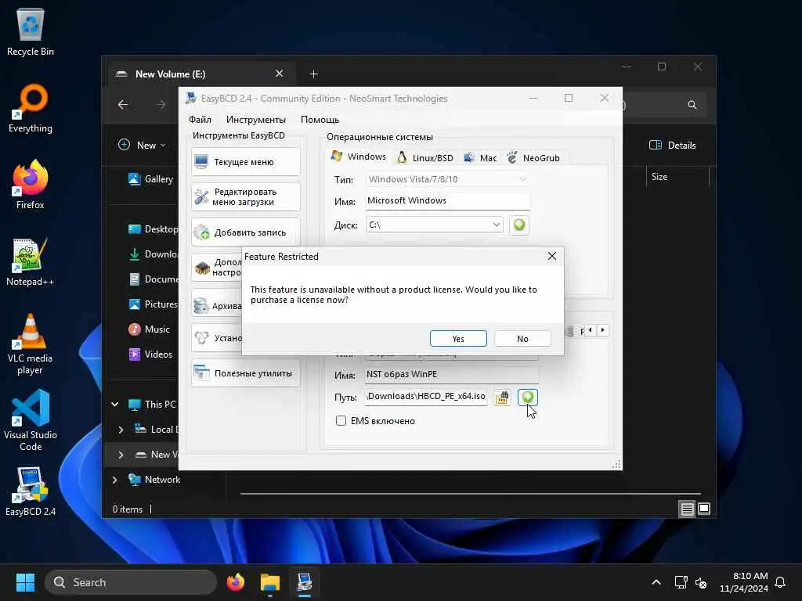Select VLC media player desktop shortcut
The image size is (802, 601).
pos(31,344)
